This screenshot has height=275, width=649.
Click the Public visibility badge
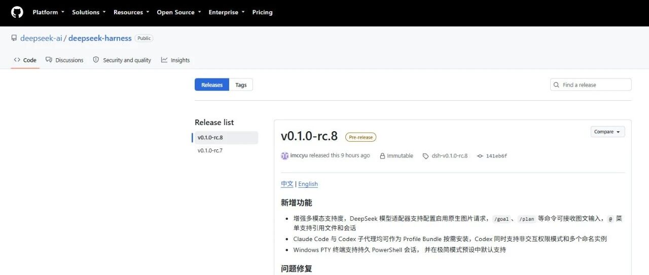click(x=144, y=38)
